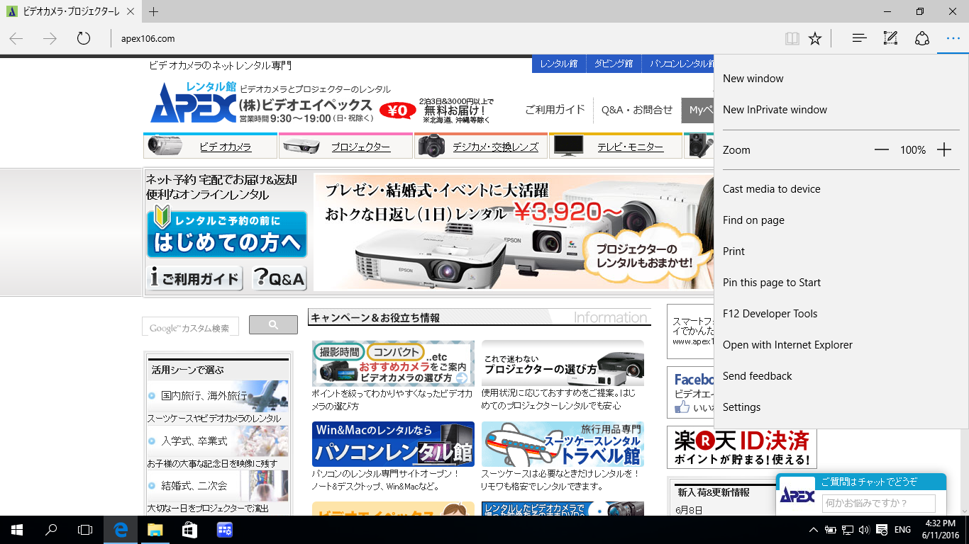
Task: Open the ダビング館 top tab
Action: coord(614,64)
